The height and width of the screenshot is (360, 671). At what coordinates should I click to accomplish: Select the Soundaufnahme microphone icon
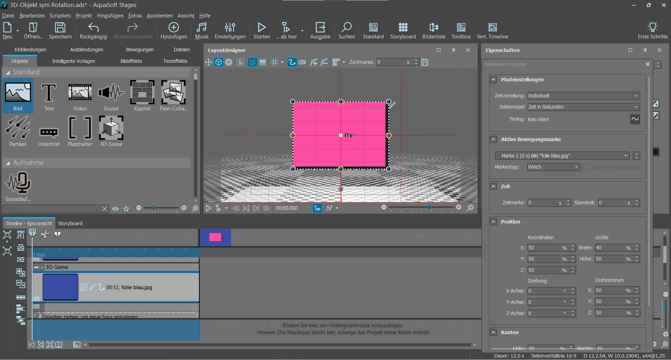18,183
